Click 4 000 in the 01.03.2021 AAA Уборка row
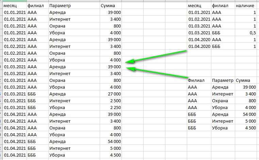 pos(115,87)
